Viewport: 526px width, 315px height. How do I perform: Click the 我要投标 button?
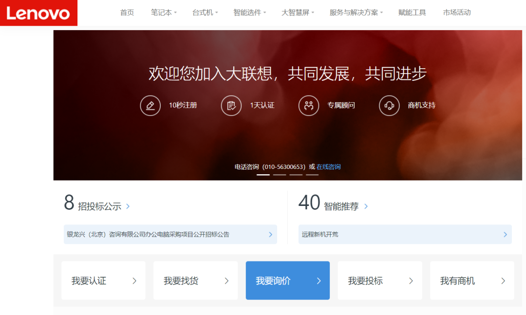pos(380,280)
